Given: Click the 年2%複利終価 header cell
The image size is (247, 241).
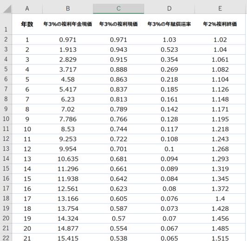Looking at the screenshot, I should (x=220, y=24).
